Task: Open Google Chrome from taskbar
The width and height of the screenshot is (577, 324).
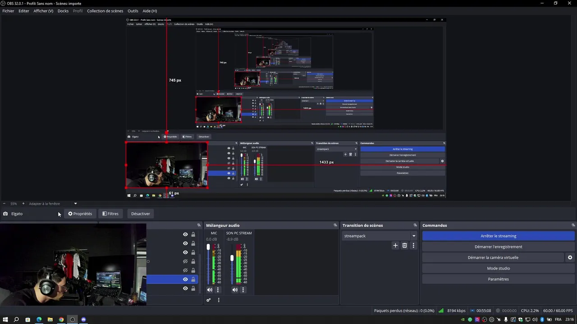Action: coord(61,319)
